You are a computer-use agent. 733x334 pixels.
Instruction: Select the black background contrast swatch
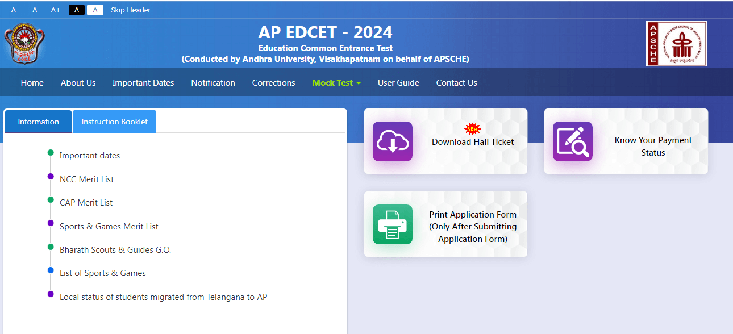point(77,10)
